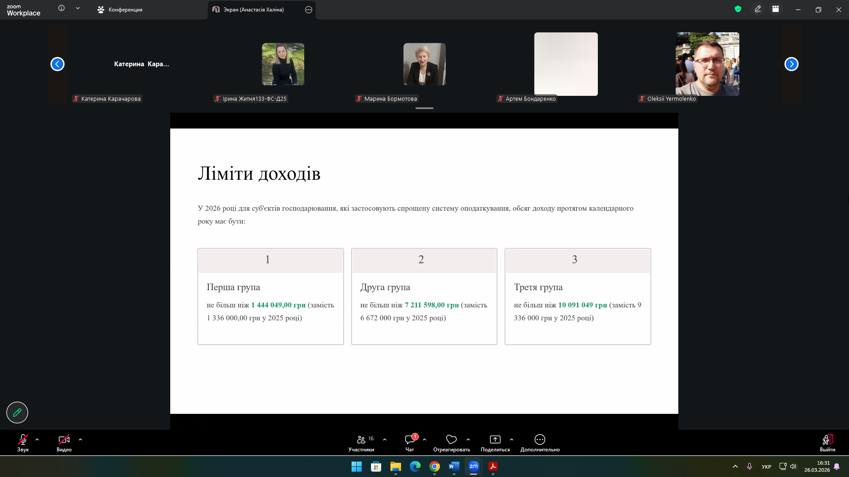
Task: Toggle the gallery view layout icon
Action: pyautogui.click(x=776, y=9)
